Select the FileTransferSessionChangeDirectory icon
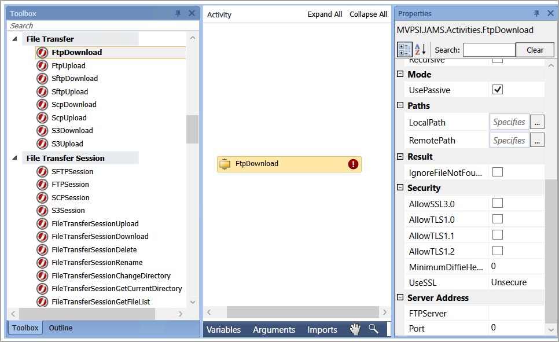The image size is (559, 342). pyautogui.click(x=42, y=275)
